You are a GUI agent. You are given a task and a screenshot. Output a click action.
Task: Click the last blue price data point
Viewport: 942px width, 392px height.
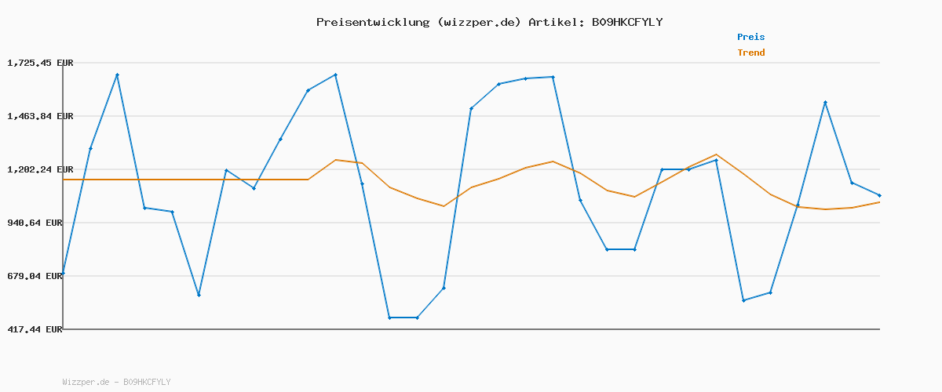click(879, 195)
